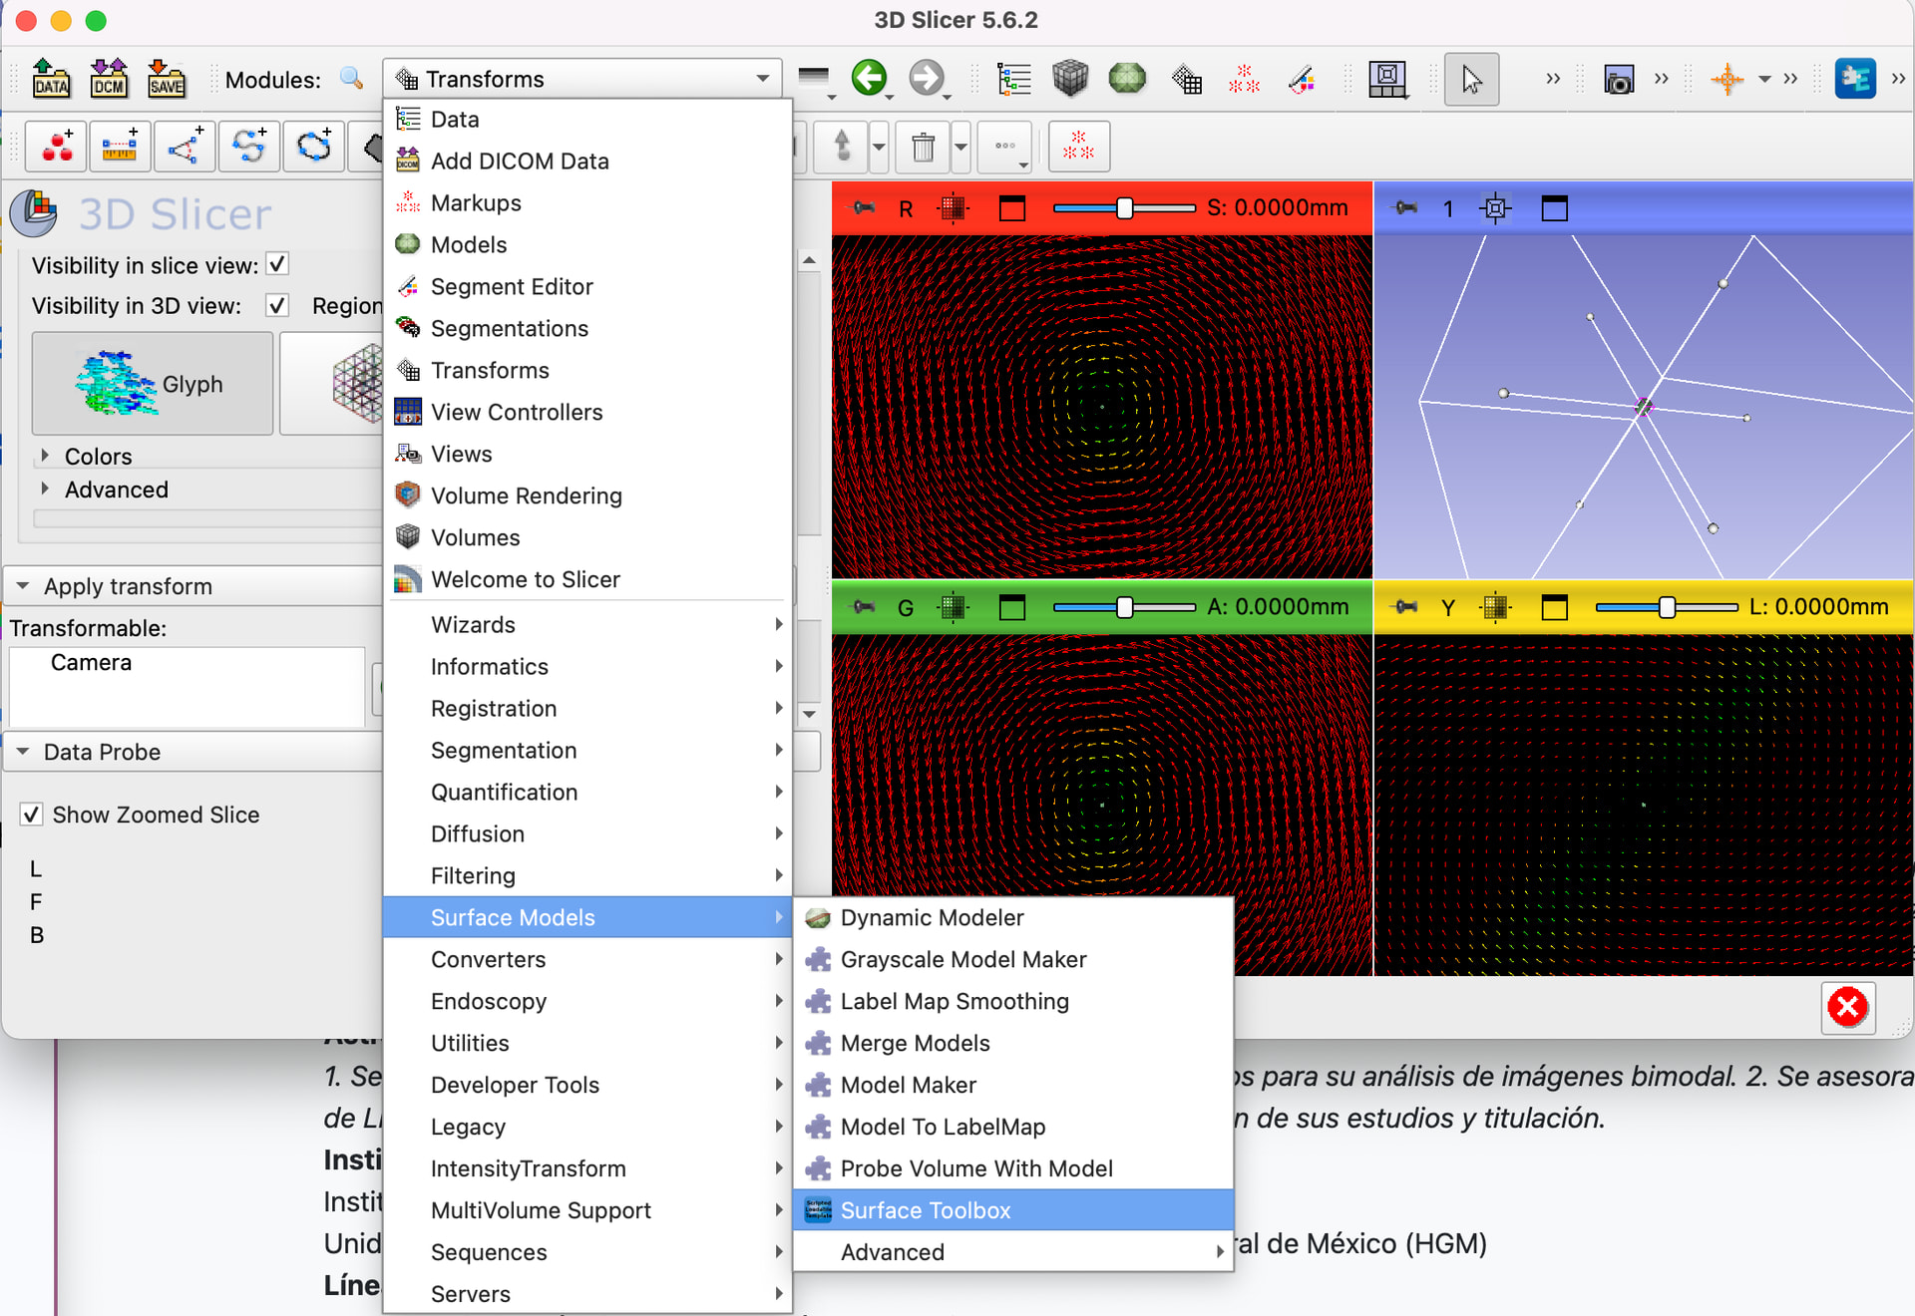This screenshot has width=1915, height=1316.
Task: Select Surface Toolbox from the submenu
Action: click(925, 1210)
